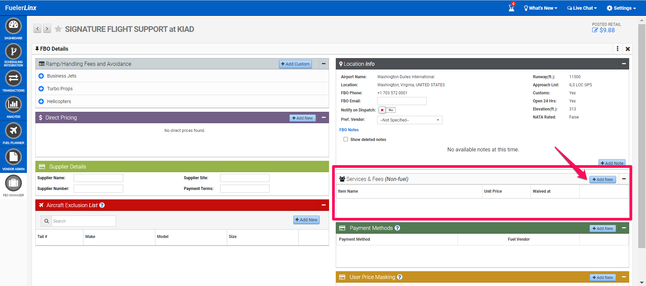646x286 pixels.
Task: Add new Services & Fees item
Action: (x=603, y=180)
